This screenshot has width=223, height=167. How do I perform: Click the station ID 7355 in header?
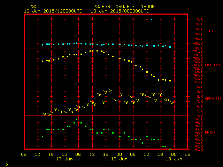tap(35, 7)
